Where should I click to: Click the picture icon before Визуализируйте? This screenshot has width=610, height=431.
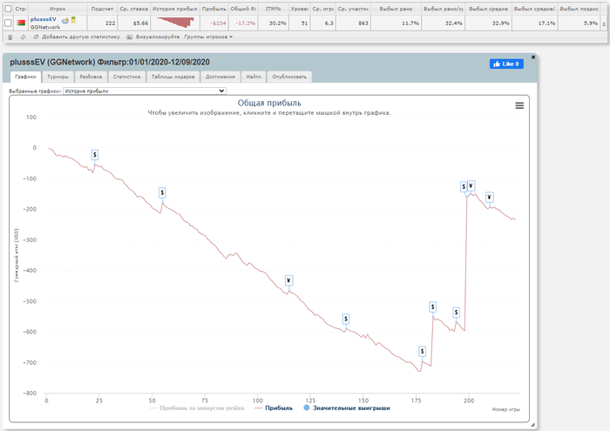[129, 37]
